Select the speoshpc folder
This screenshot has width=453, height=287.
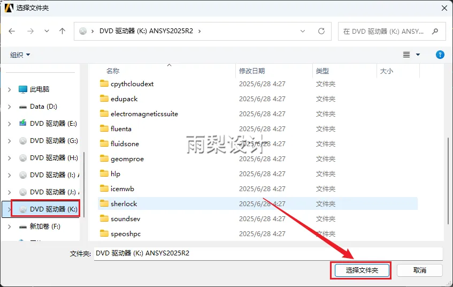(x=258, y=234)
